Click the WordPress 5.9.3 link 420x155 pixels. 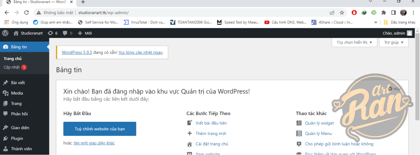pos(77,52)
